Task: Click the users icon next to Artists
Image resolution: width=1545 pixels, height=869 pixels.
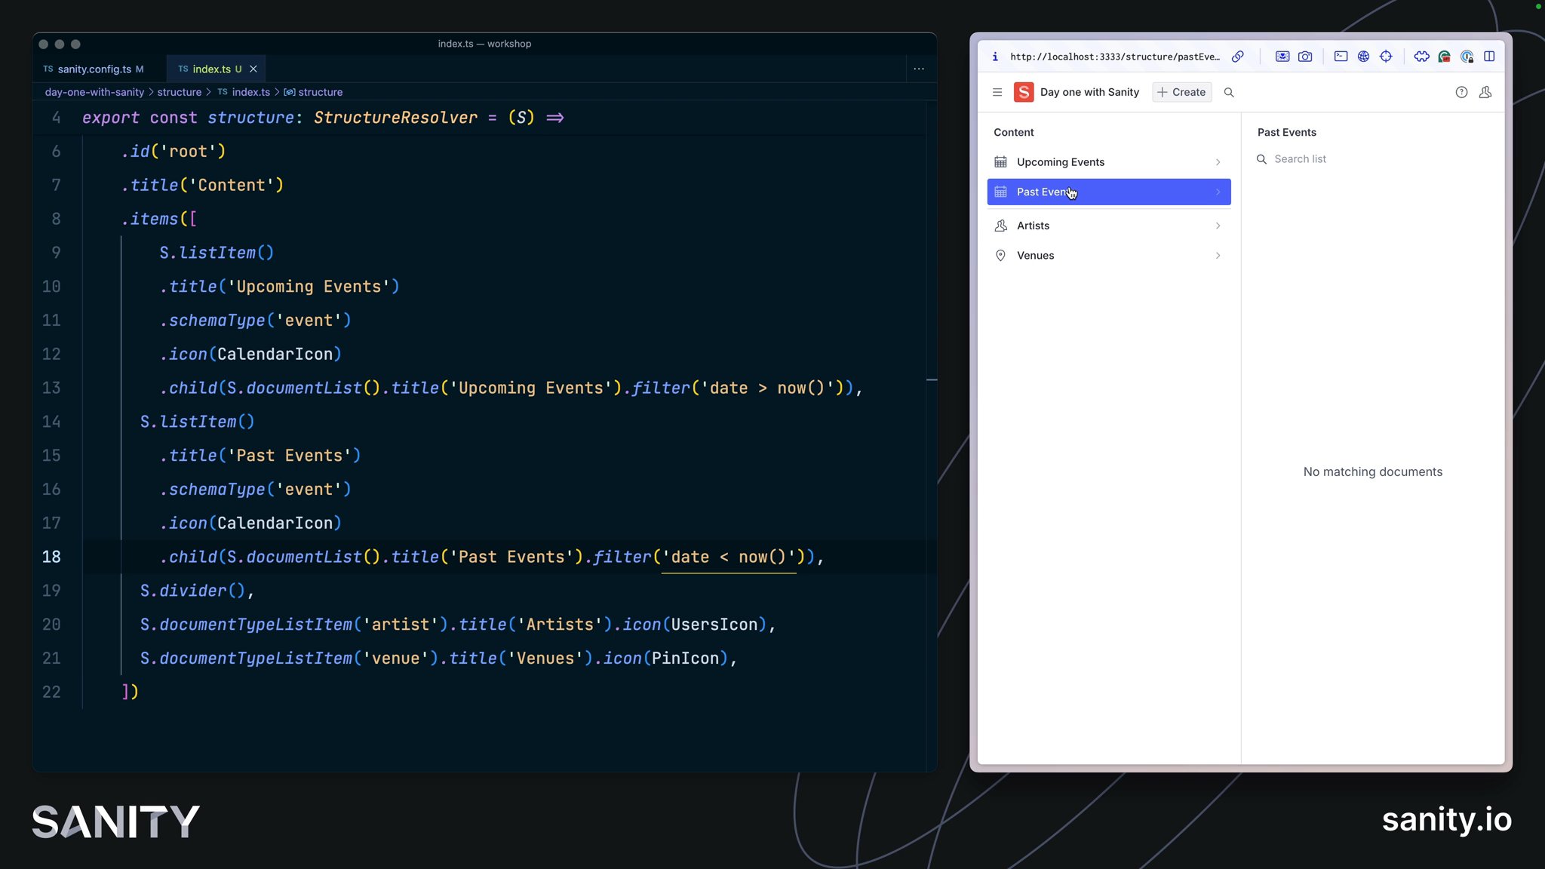Action: [x=1000, y=226]
